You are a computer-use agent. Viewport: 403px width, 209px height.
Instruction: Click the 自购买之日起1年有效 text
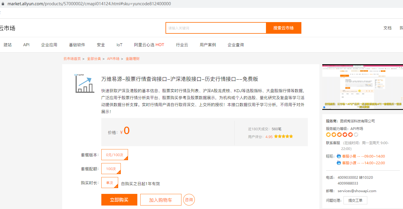pos(141,184)
